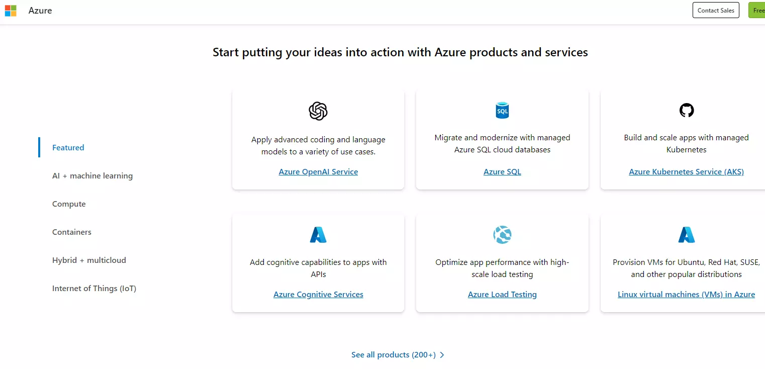This screenshot has height=369, width=765.
Task: Open the Azure OpenAI Service link
Action: coord(318,171)
